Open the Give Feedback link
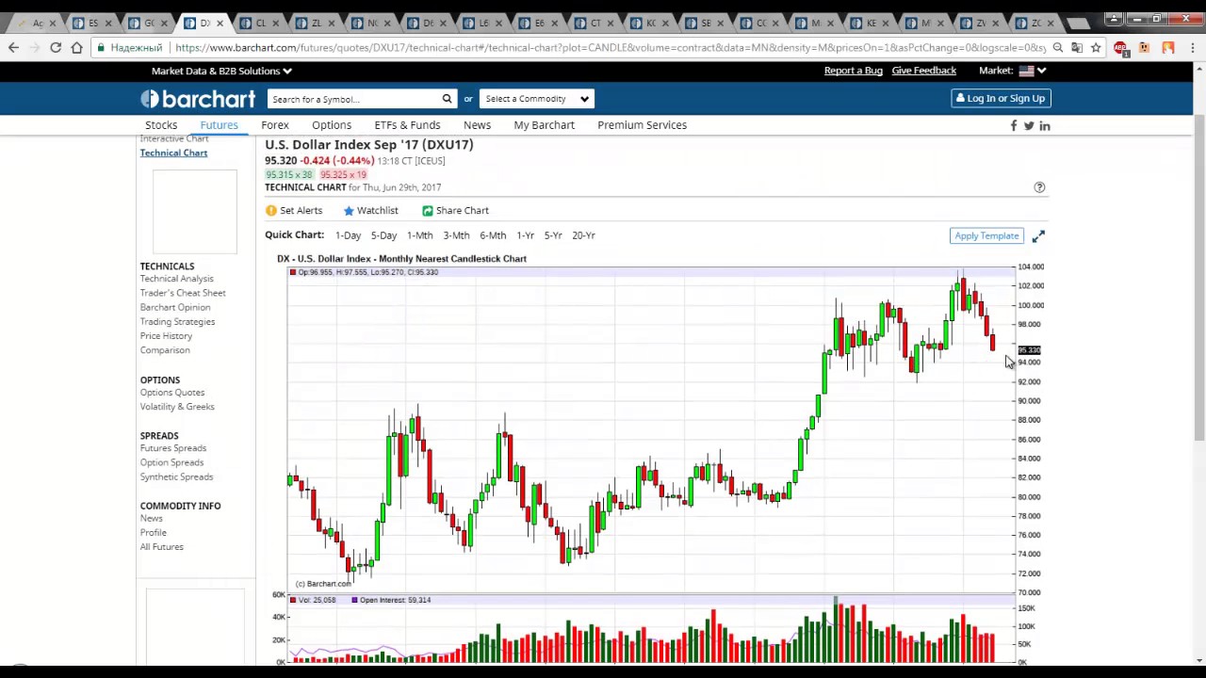The height and width of the screenshot is (678, 1206). point(923,71)
